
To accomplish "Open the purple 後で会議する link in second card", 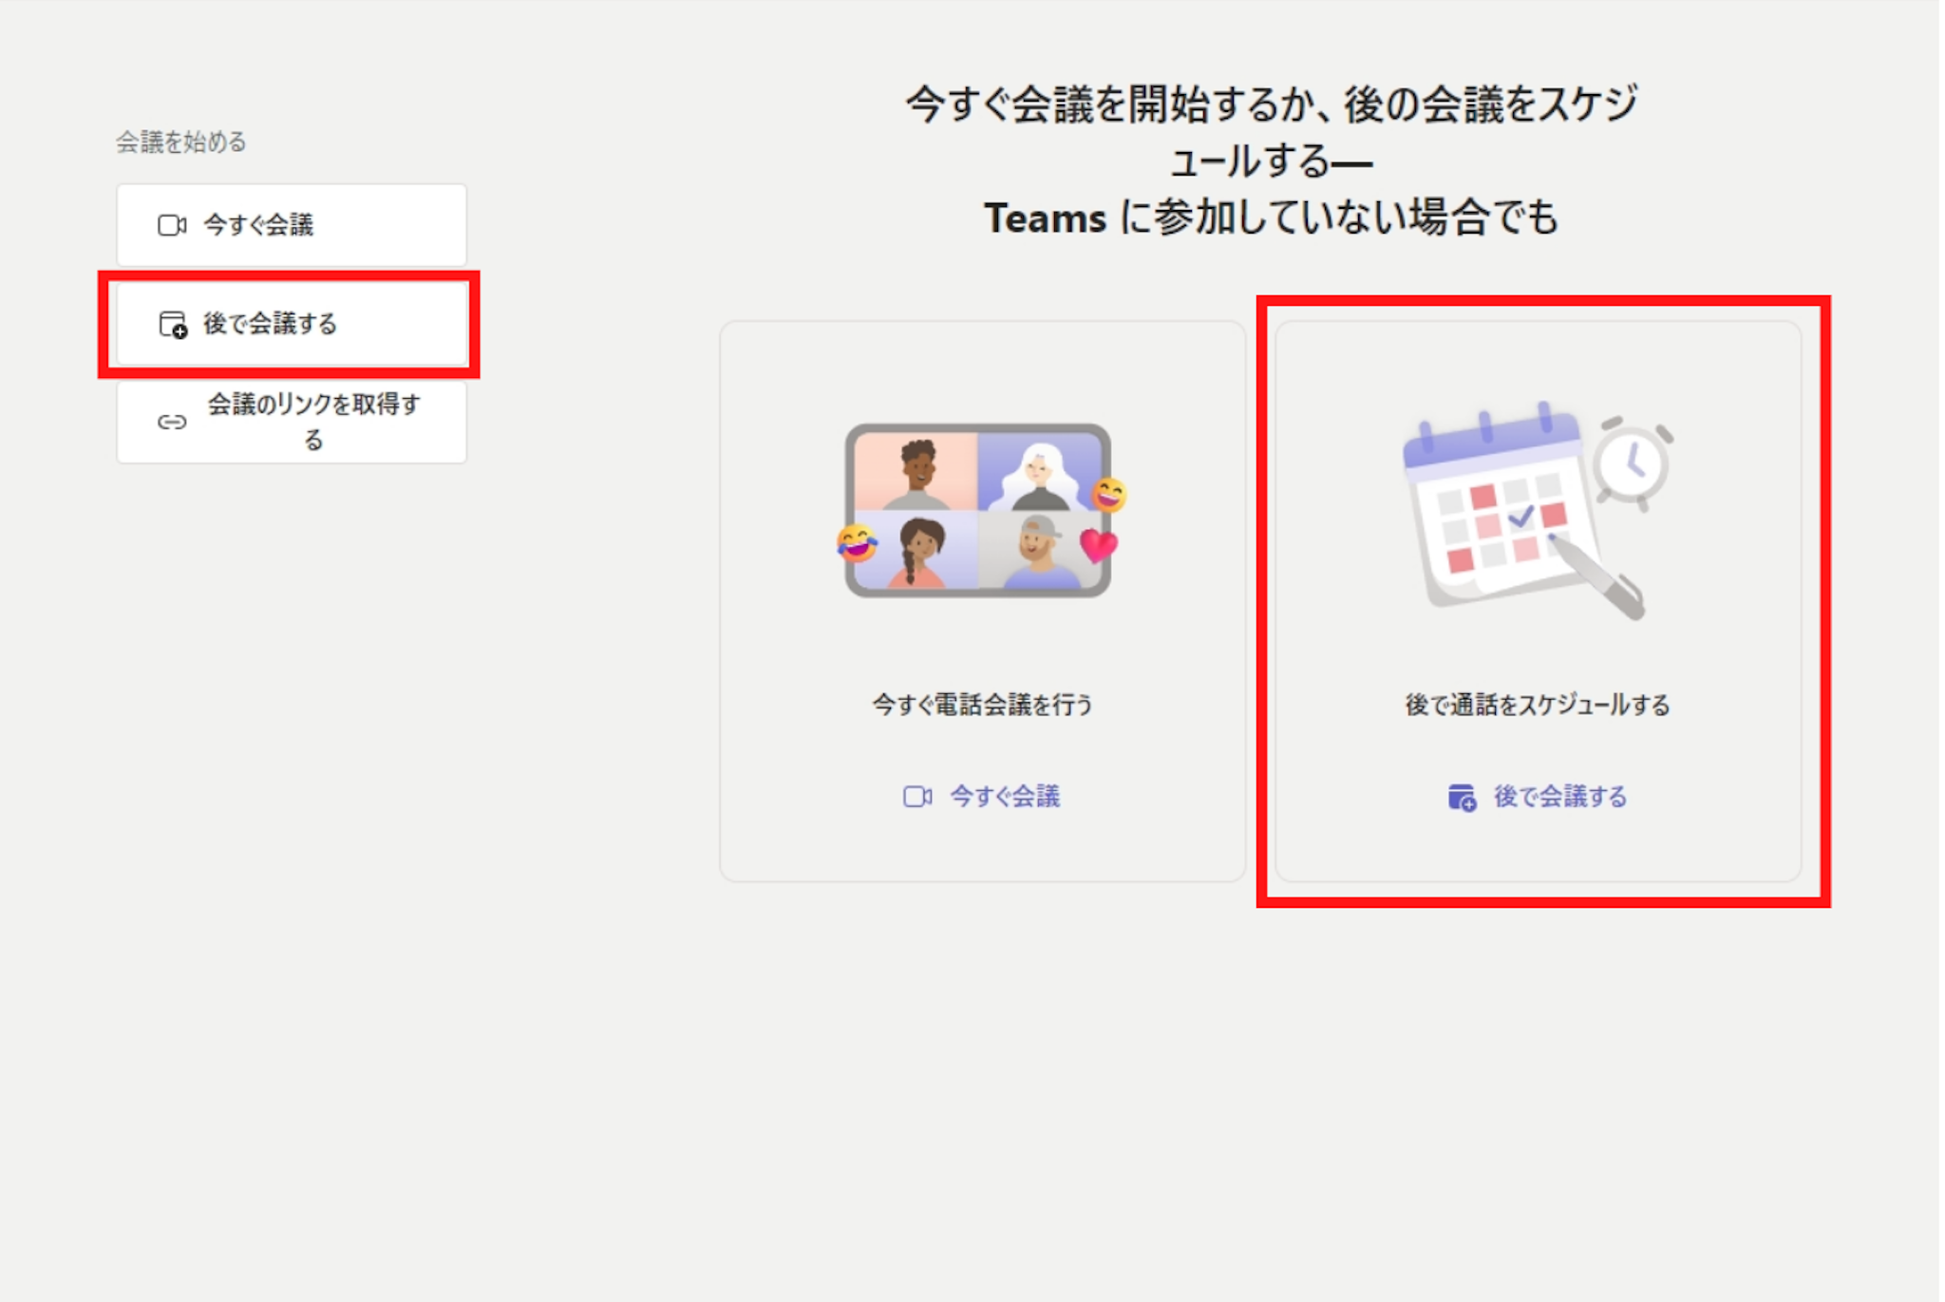I will (1559, 796).
